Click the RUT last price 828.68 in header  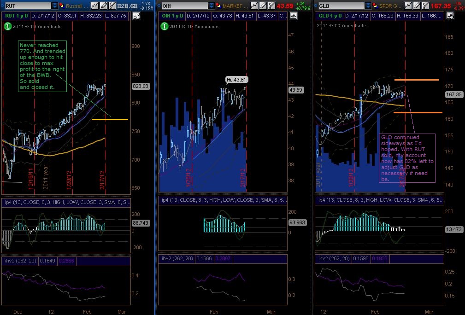pyautogui.click(x=128, y=6)
